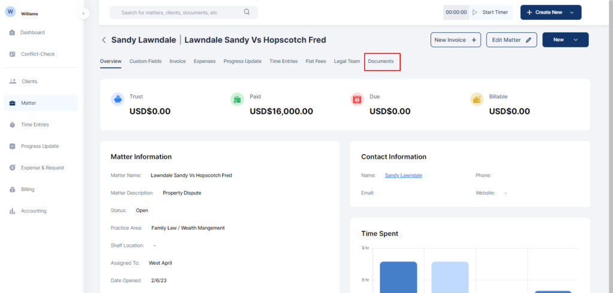The width and height of the screenshot is (613, 293).
Task: Select the Clients sidebar icon
Action: [x=13, y=81]
